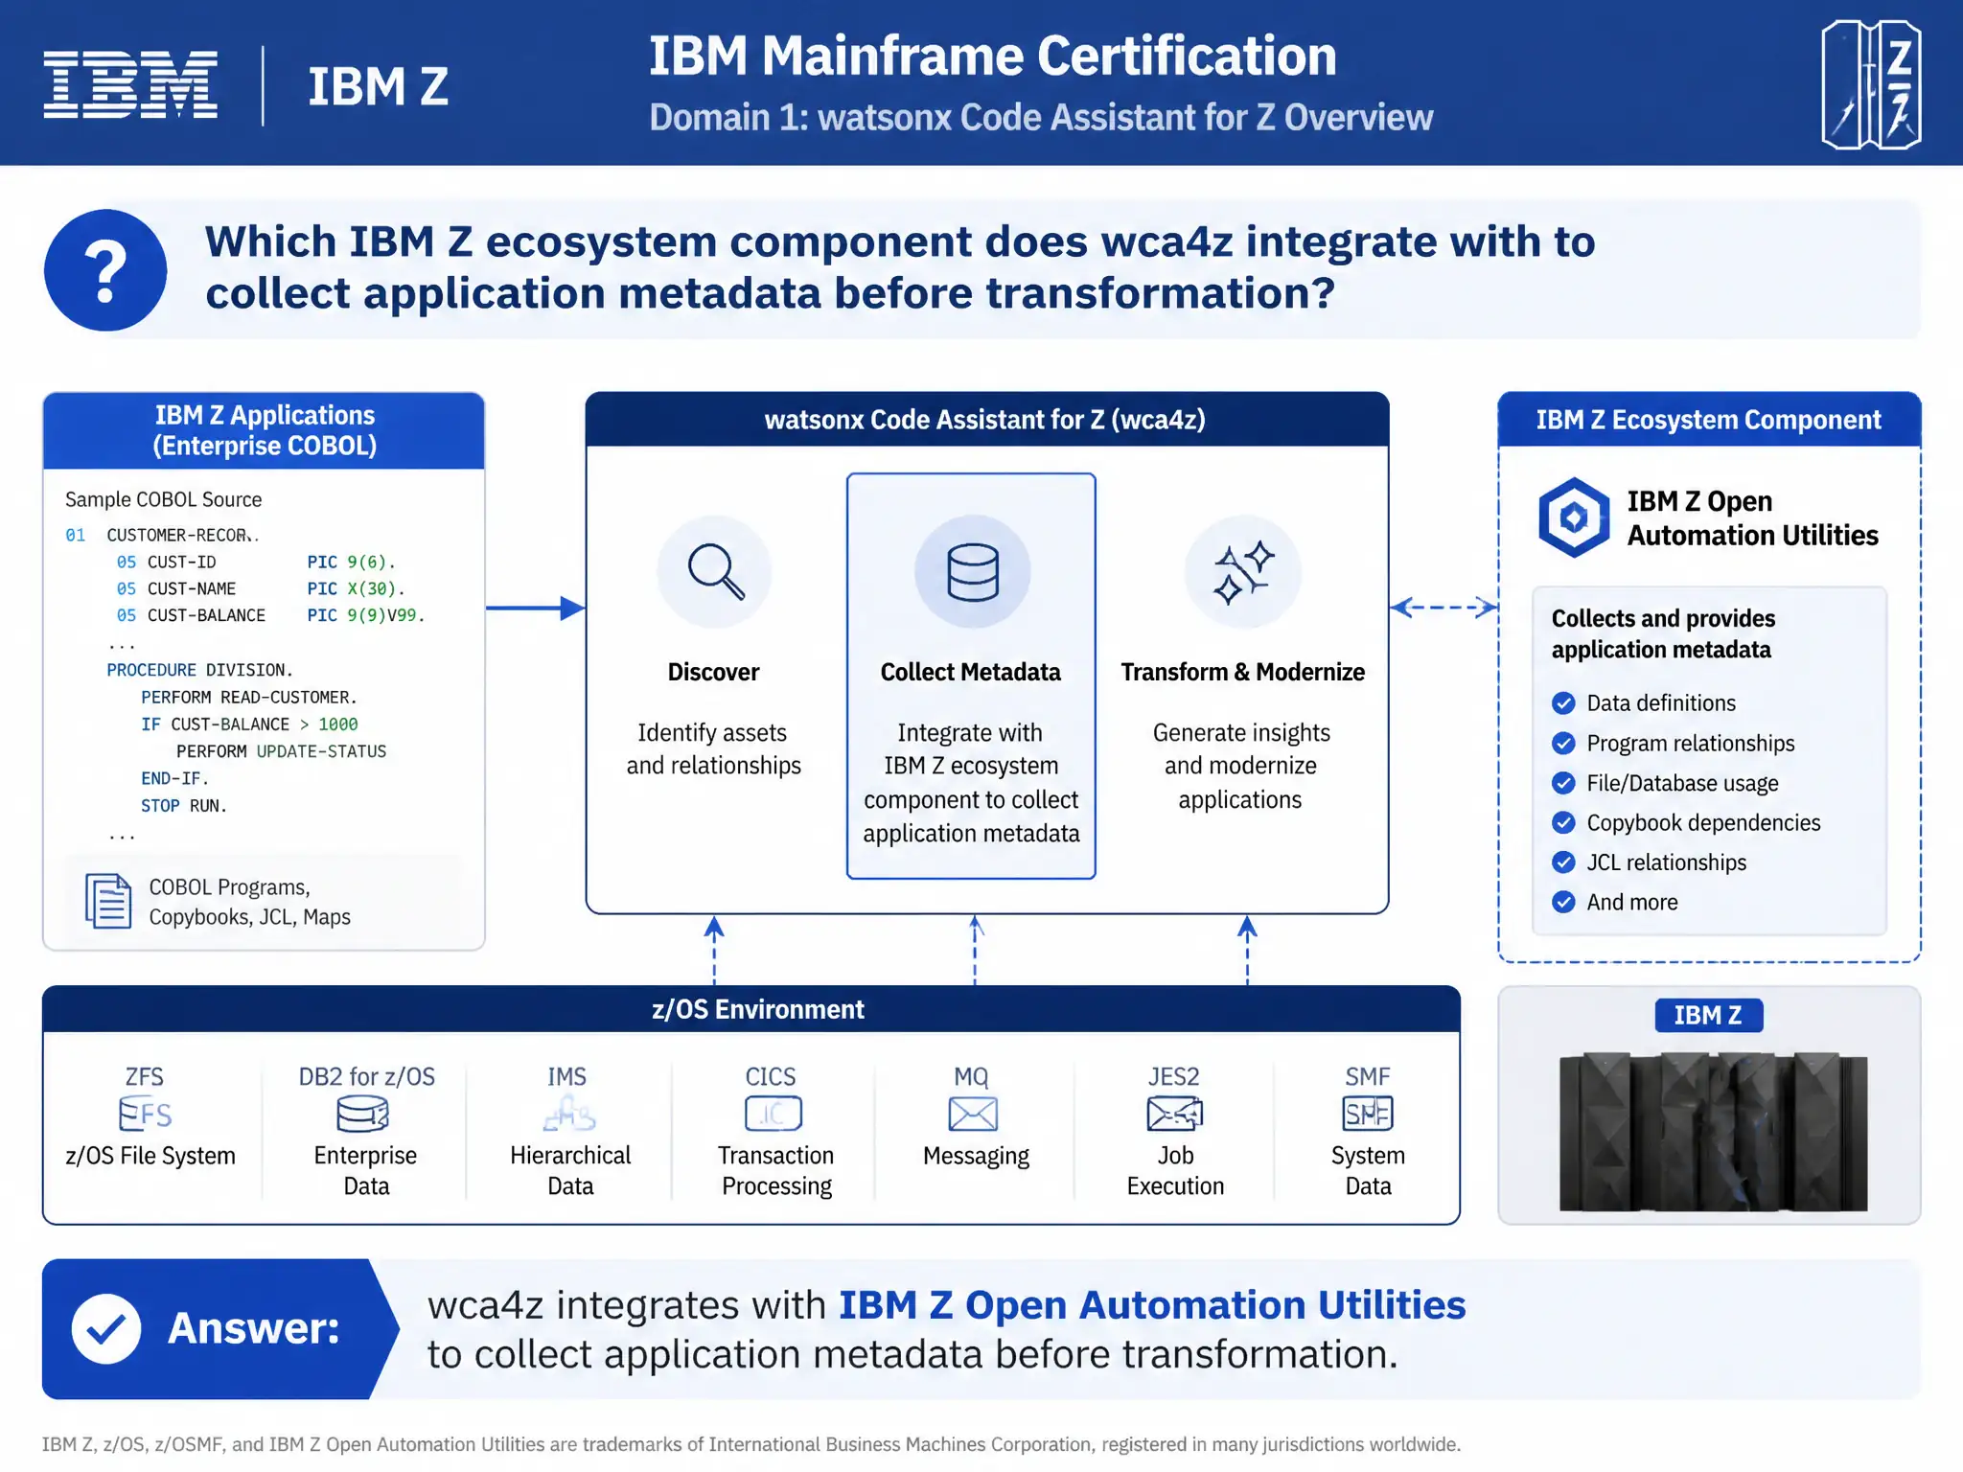Select the watsonx Code Assistant for Z header

(987, 420)
